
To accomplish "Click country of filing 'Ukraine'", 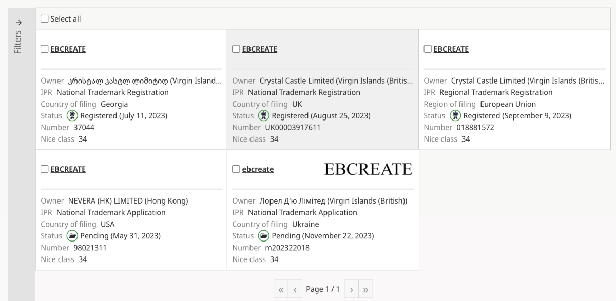I will point(305,224).
